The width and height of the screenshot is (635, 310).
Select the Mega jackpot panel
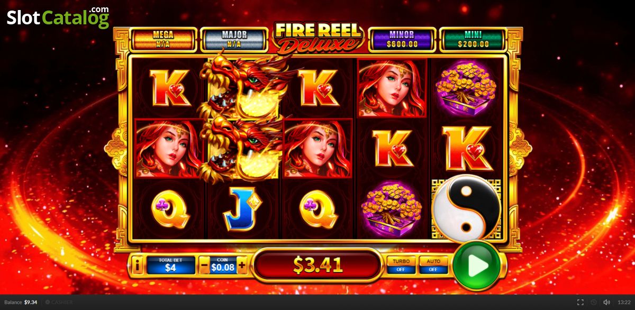pos(163,40)
